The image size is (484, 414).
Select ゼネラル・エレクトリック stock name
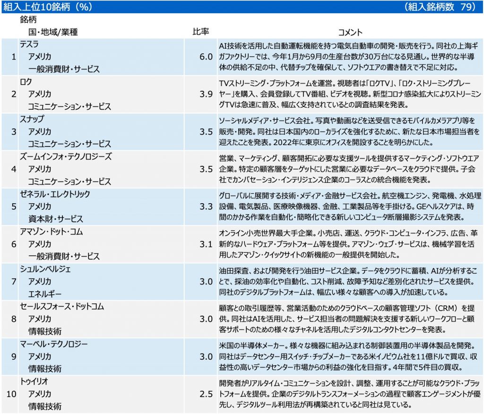55,194
